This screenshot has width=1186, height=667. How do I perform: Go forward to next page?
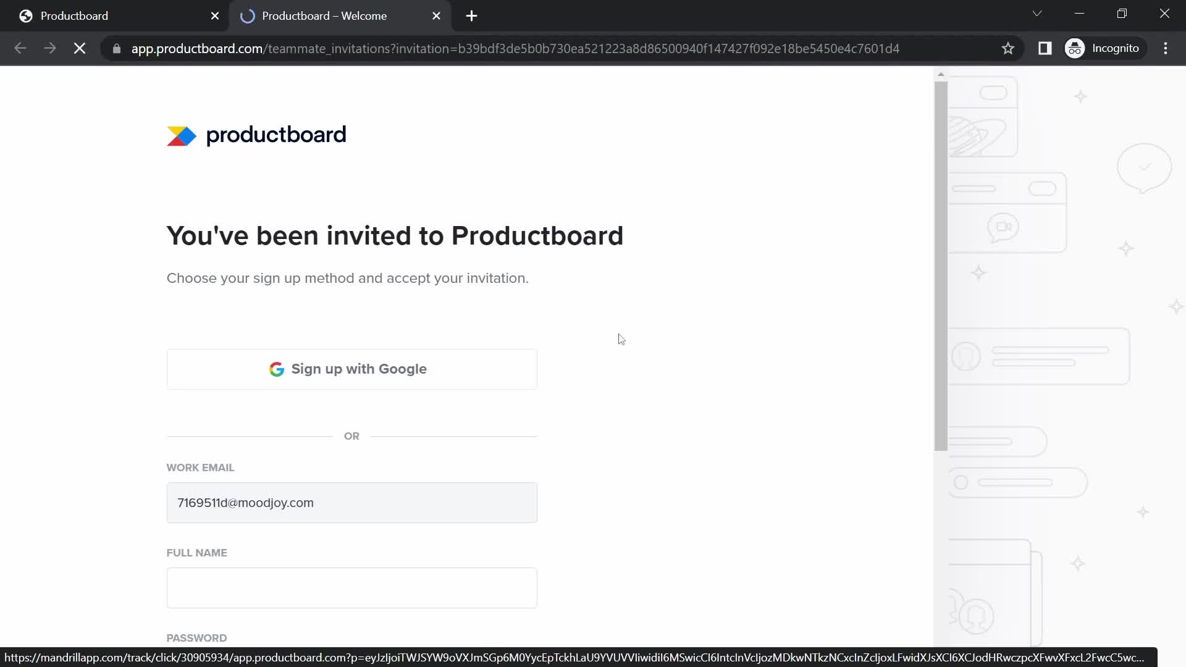[x=50, y=48]
